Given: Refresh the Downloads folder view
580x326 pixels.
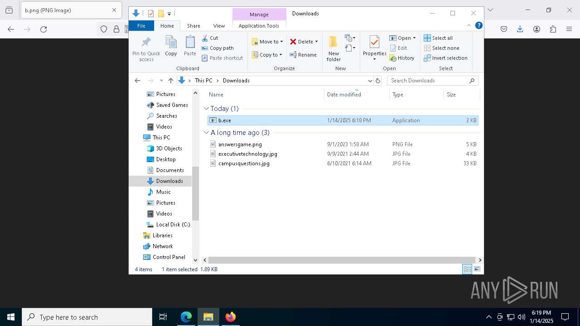Looking at the screenshot, I should coord(378,81).
